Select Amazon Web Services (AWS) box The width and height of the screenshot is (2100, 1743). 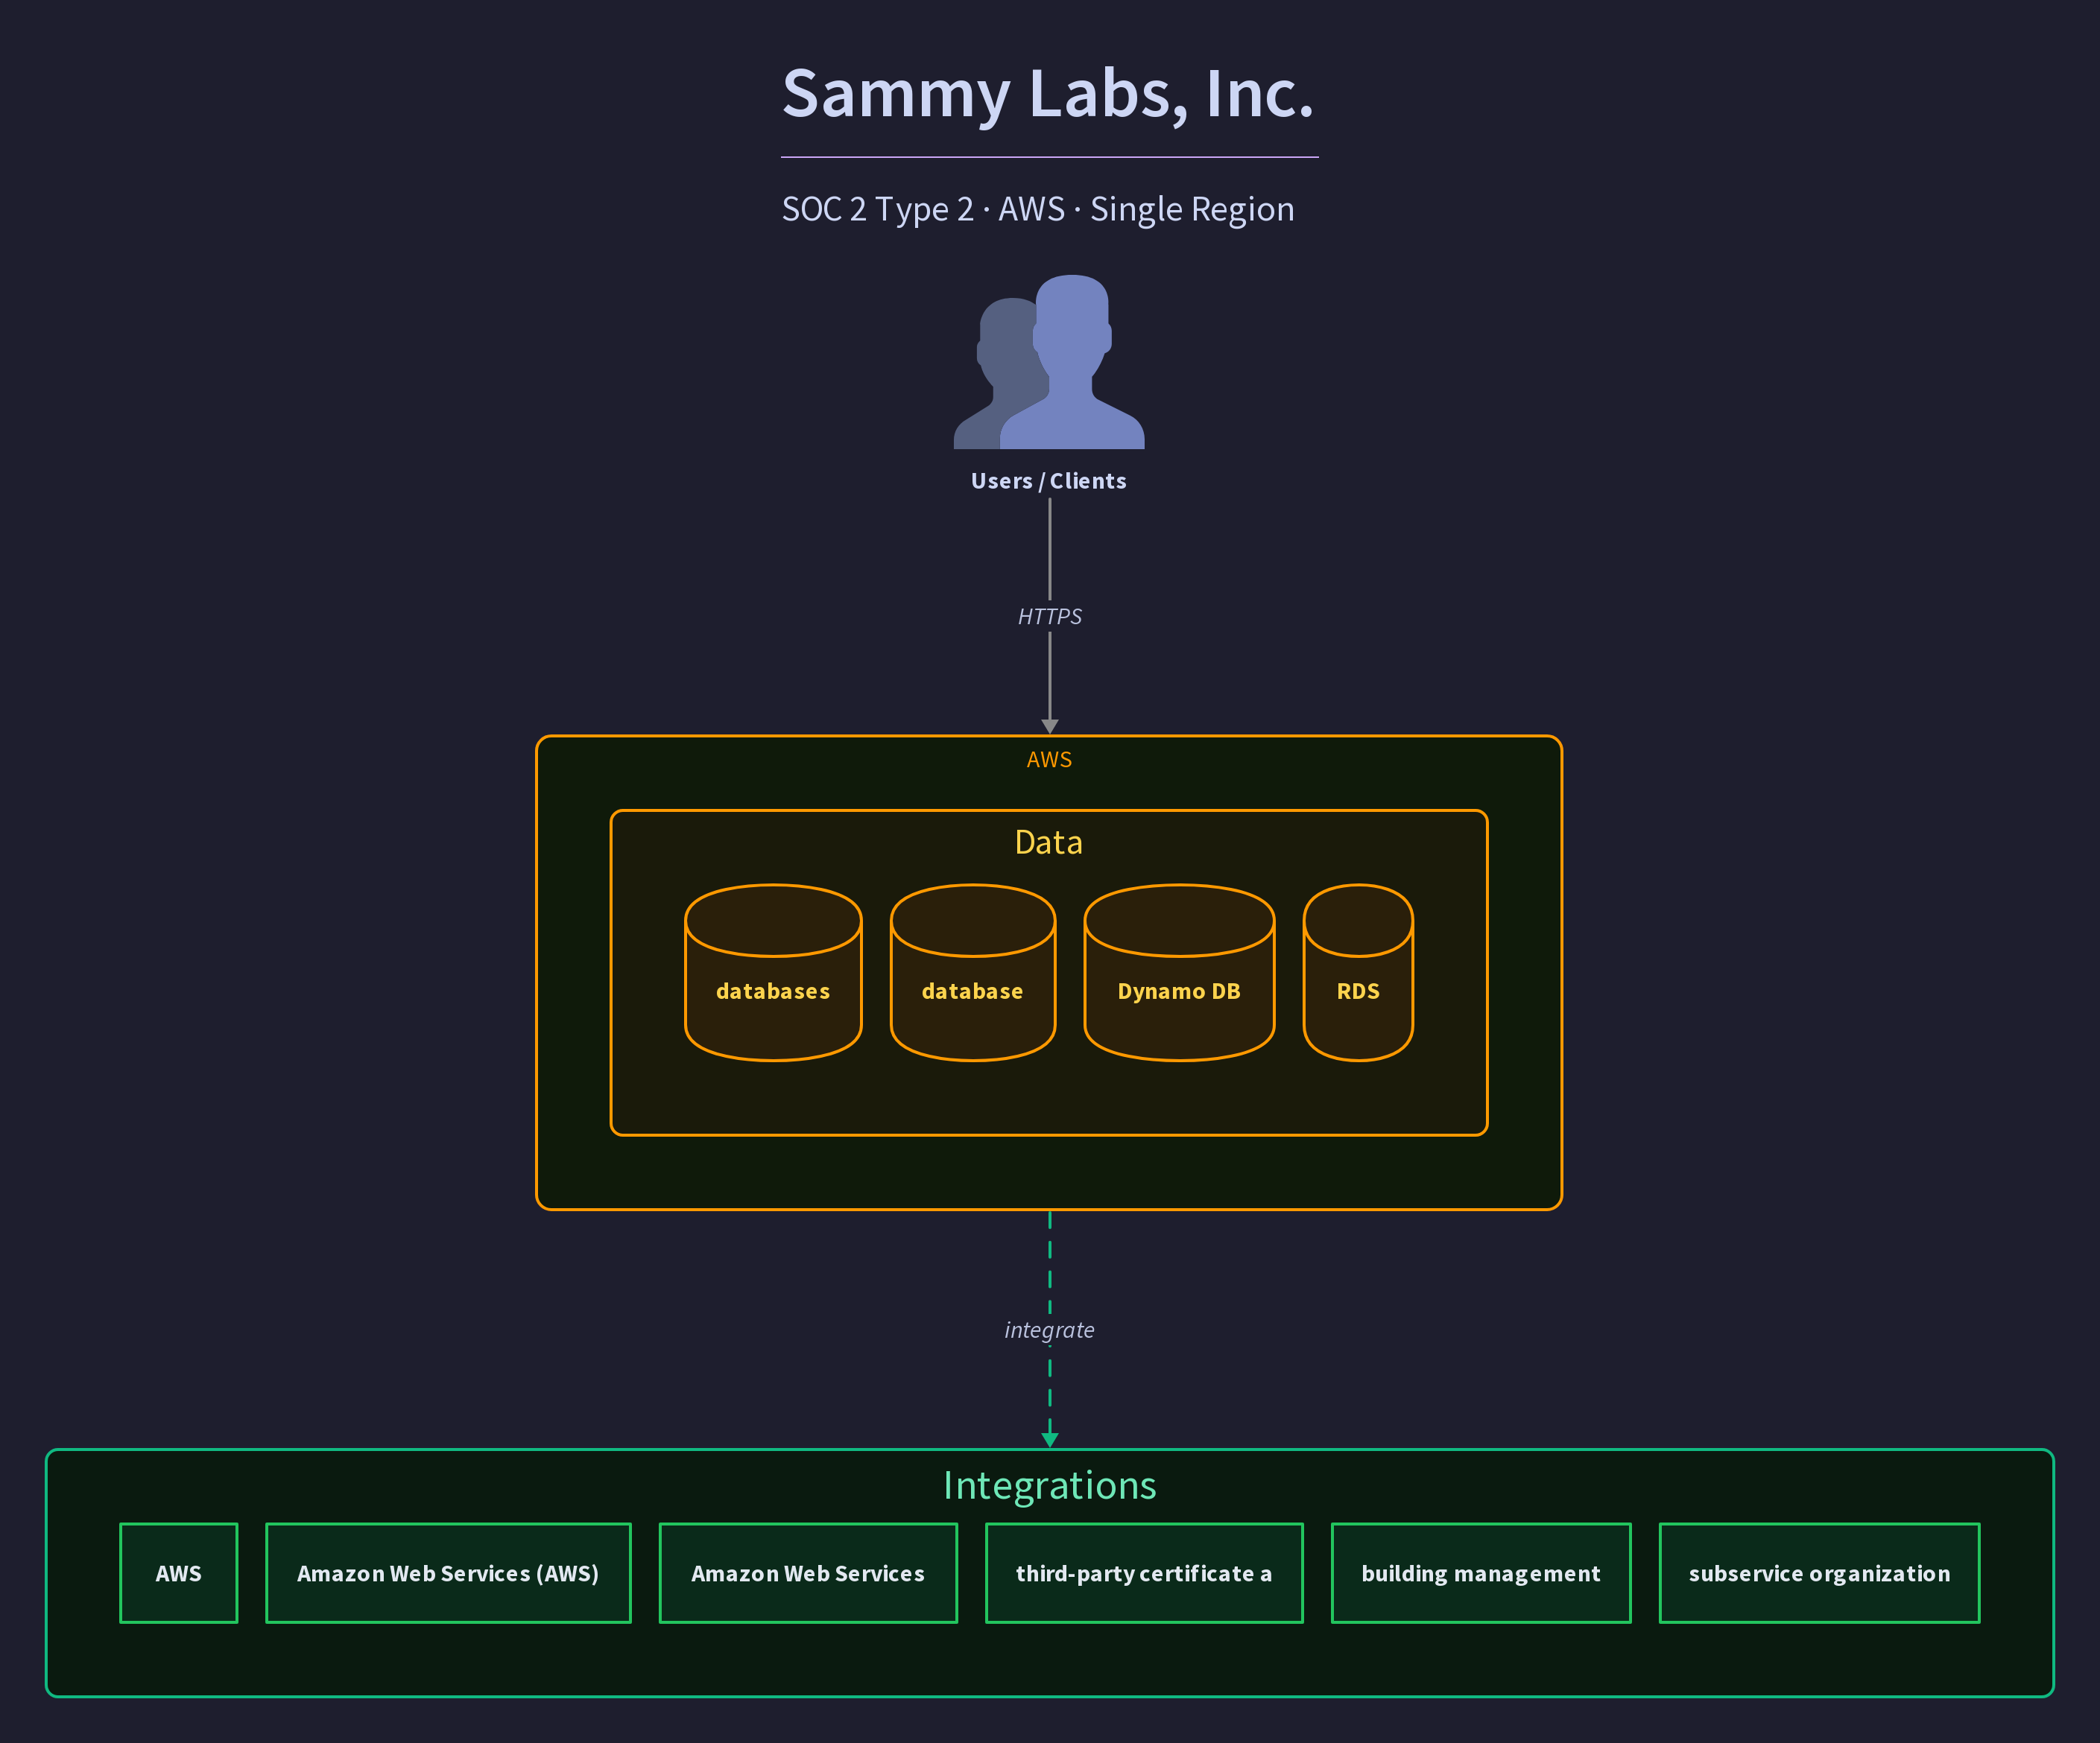coord(448,1573)
